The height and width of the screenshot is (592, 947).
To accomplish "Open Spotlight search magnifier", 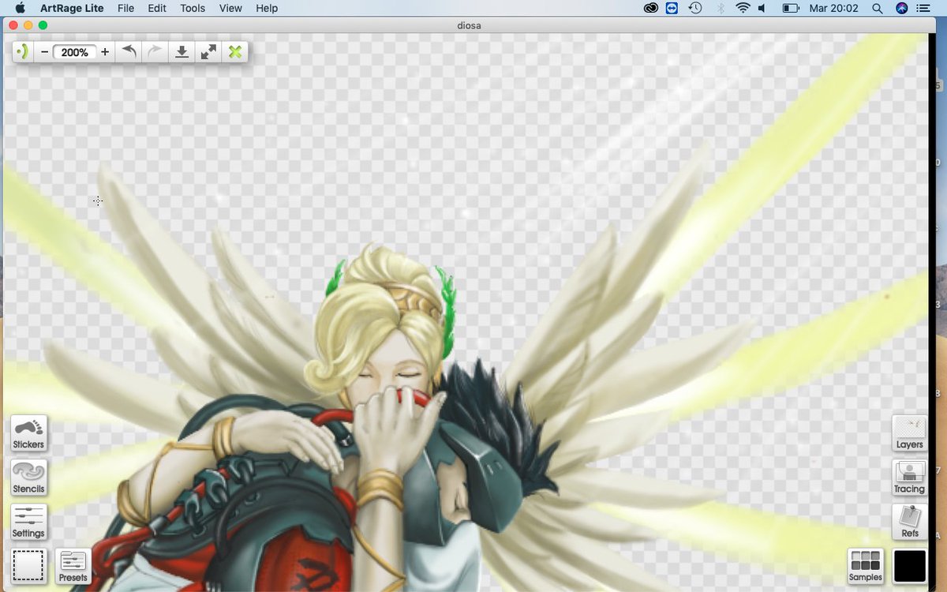I will (878, 8).
